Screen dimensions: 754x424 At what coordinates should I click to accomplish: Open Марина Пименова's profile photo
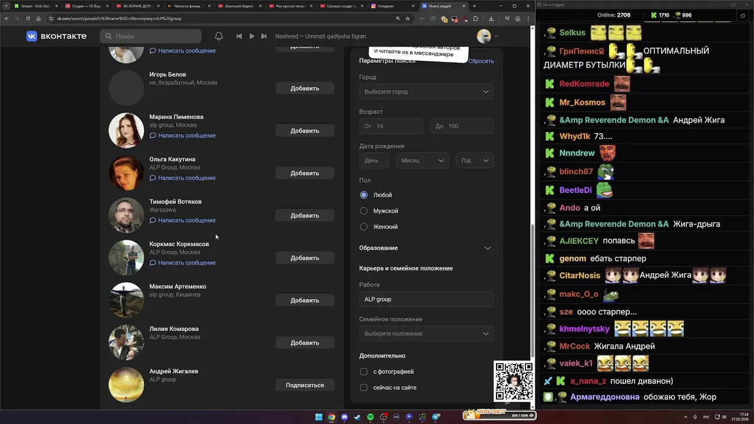coord(126,130)
